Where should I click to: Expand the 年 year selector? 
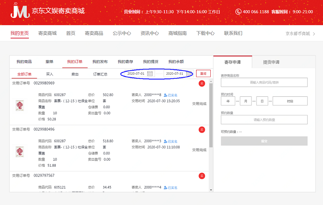[x=228, y=101]
